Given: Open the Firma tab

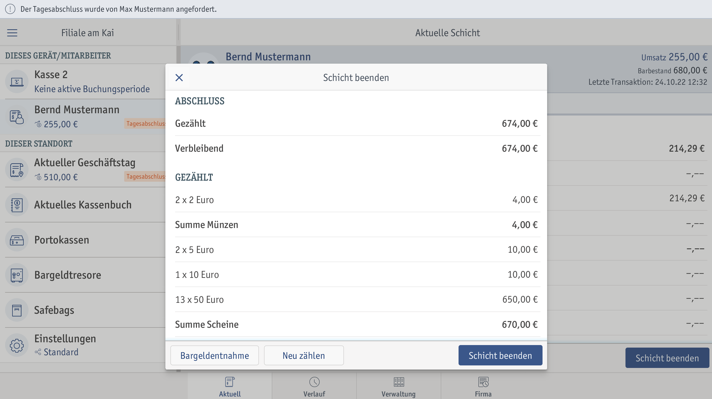Looking at the screenshot, I should (x=483, y=387).
